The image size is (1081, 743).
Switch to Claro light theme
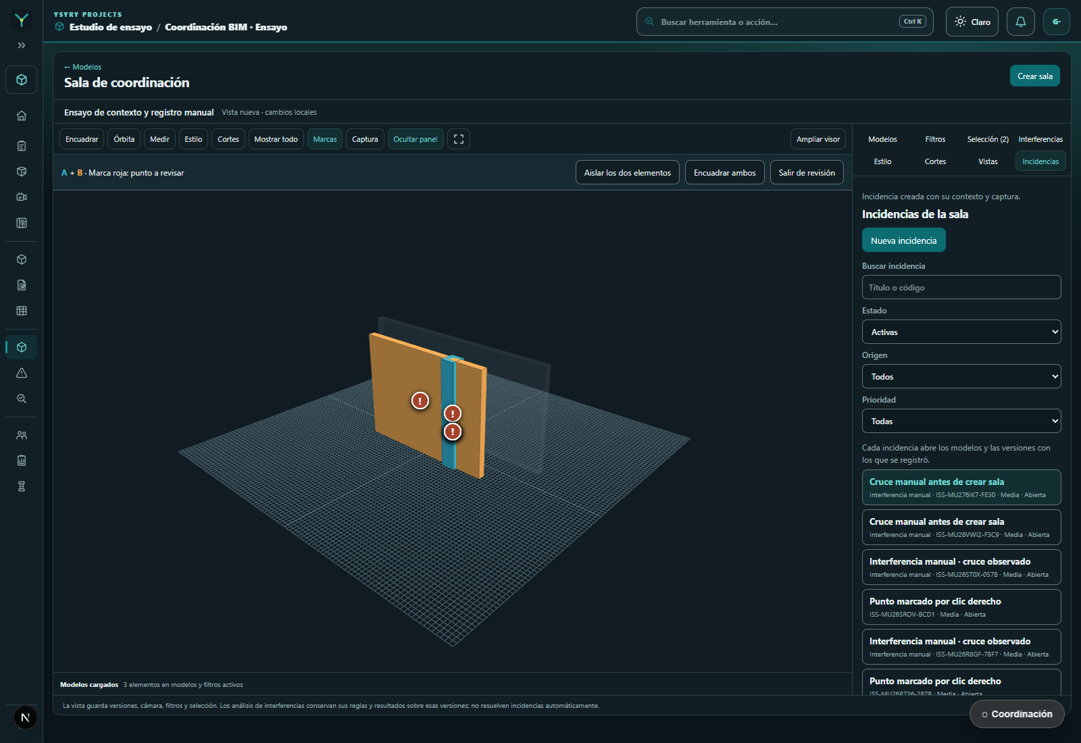pyautogui.click(x=972, y=22)
